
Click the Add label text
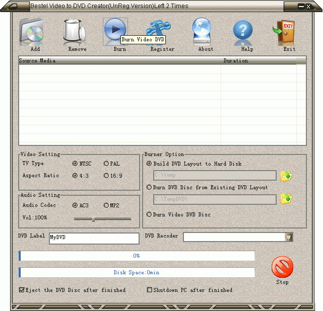click(35, 49)
